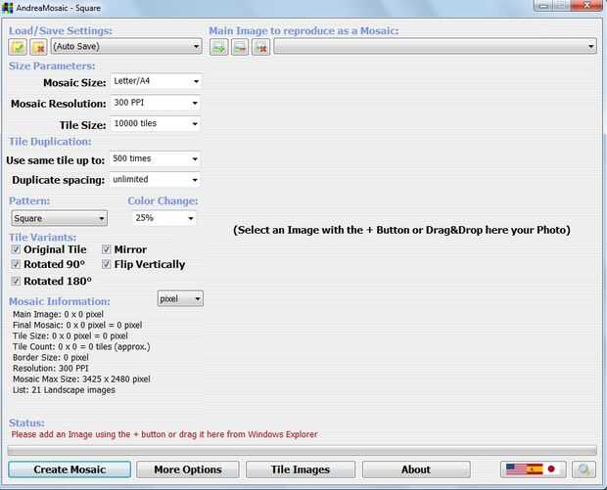Open the pixel units dropdown
The width and height of the screenshot is (607, 490).
pyautogui.click(x=180, y=298)
